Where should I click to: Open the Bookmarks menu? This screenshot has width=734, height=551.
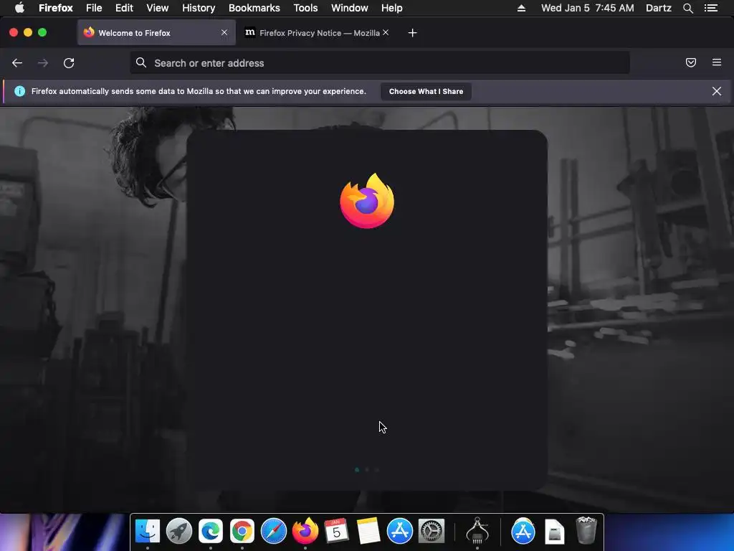click(x=254, y=8)
